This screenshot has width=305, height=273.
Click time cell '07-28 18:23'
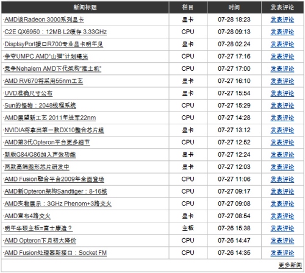[234, 19]
